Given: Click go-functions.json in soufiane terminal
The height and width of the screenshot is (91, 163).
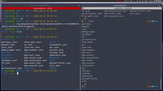Looking at the screenshot, I should point(12,68).
